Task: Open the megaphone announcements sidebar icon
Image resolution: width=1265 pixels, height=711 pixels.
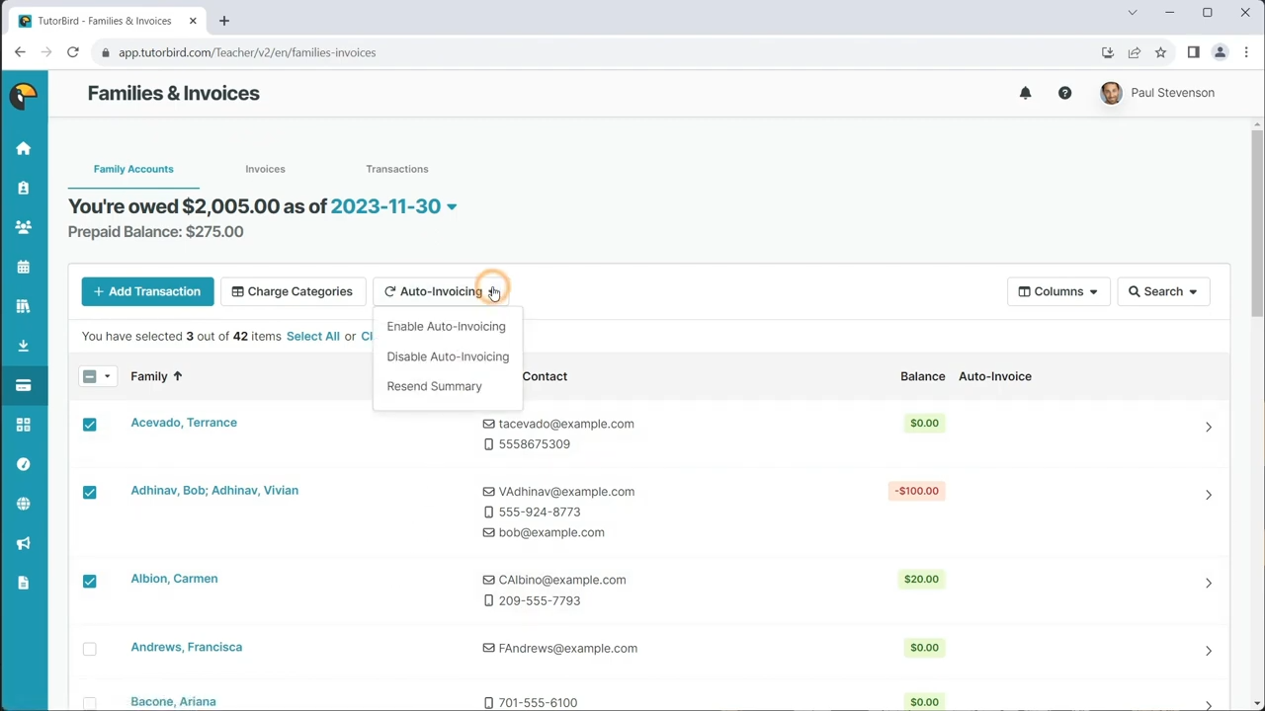Action: (24, 543)
